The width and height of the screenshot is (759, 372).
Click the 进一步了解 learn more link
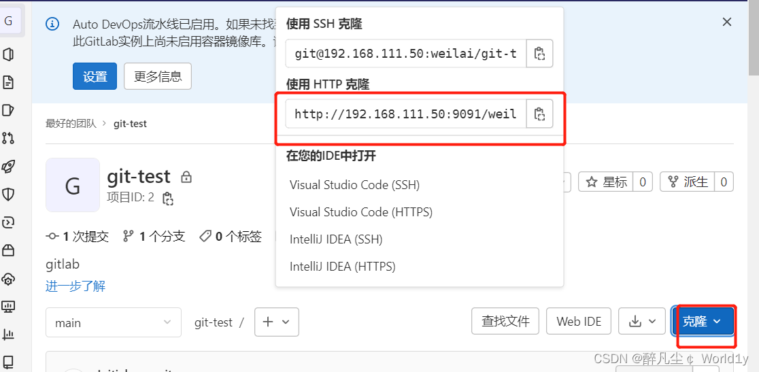(75, 286)
